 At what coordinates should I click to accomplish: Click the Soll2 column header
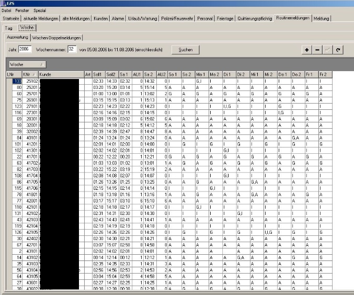click(112, 75)
